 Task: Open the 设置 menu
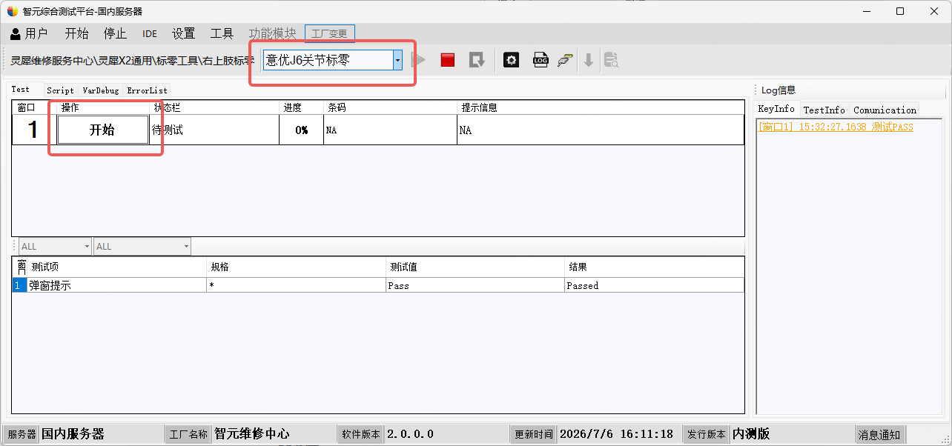(x=183, y=33)
